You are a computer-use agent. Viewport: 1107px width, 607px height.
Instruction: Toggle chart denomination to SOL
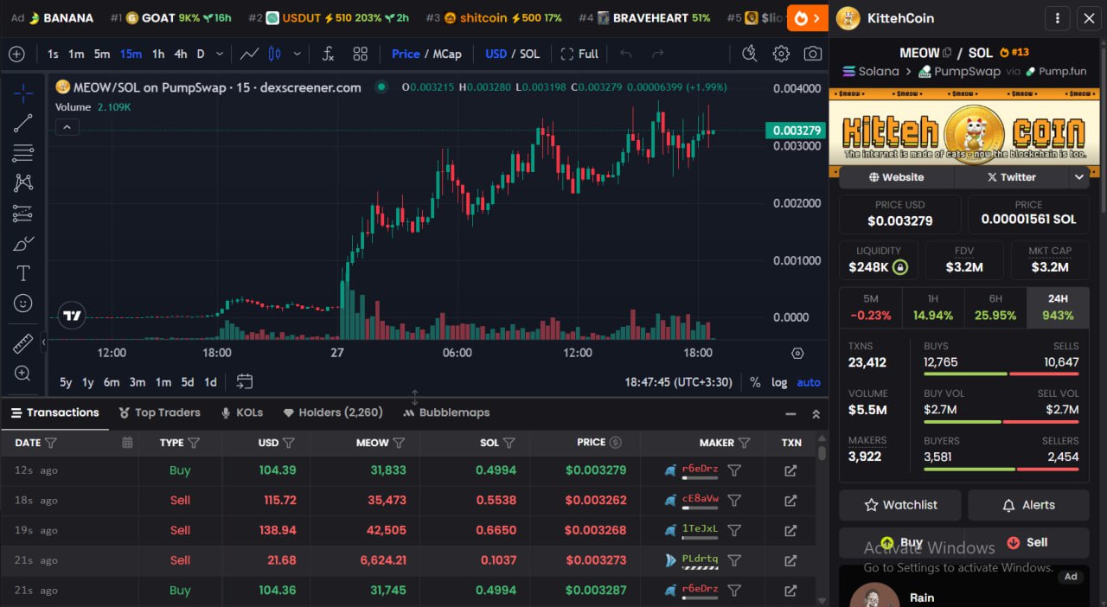(529, 54)
